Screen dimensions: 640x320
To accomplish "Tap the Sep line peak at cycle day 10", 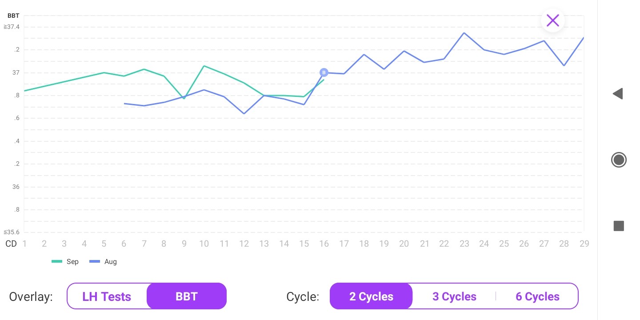I will pos(204,66).
